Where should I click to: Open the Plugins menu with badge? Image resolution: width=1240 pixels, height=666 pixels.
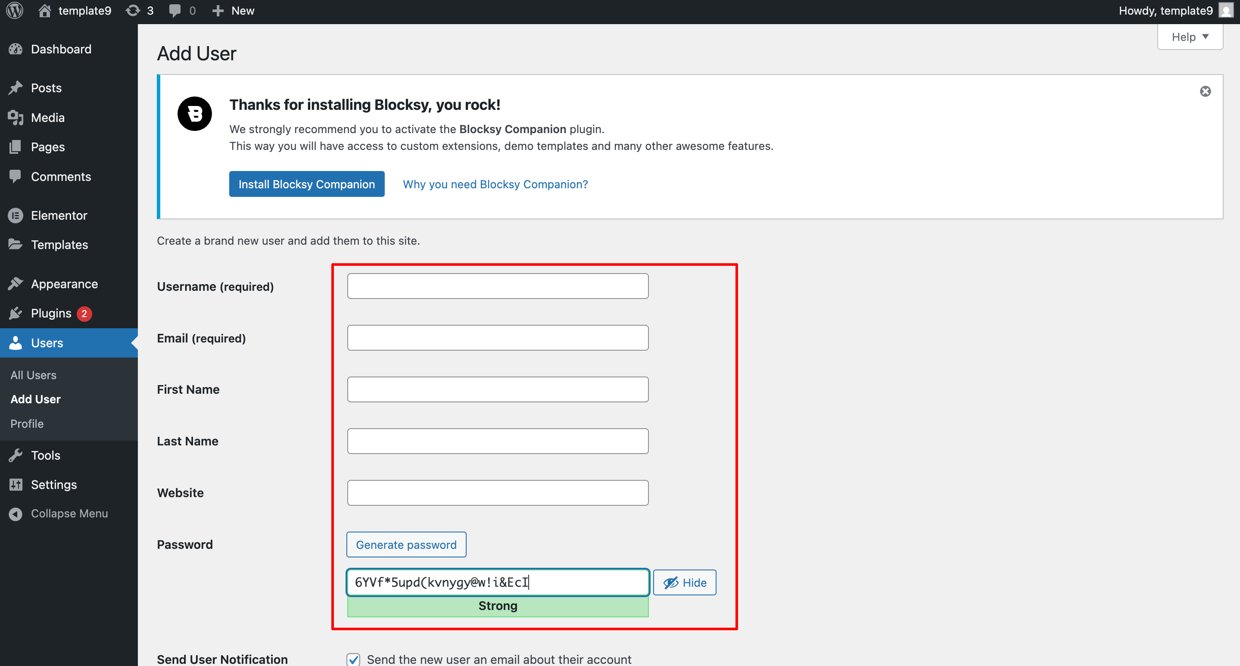[x=51, y=313]
